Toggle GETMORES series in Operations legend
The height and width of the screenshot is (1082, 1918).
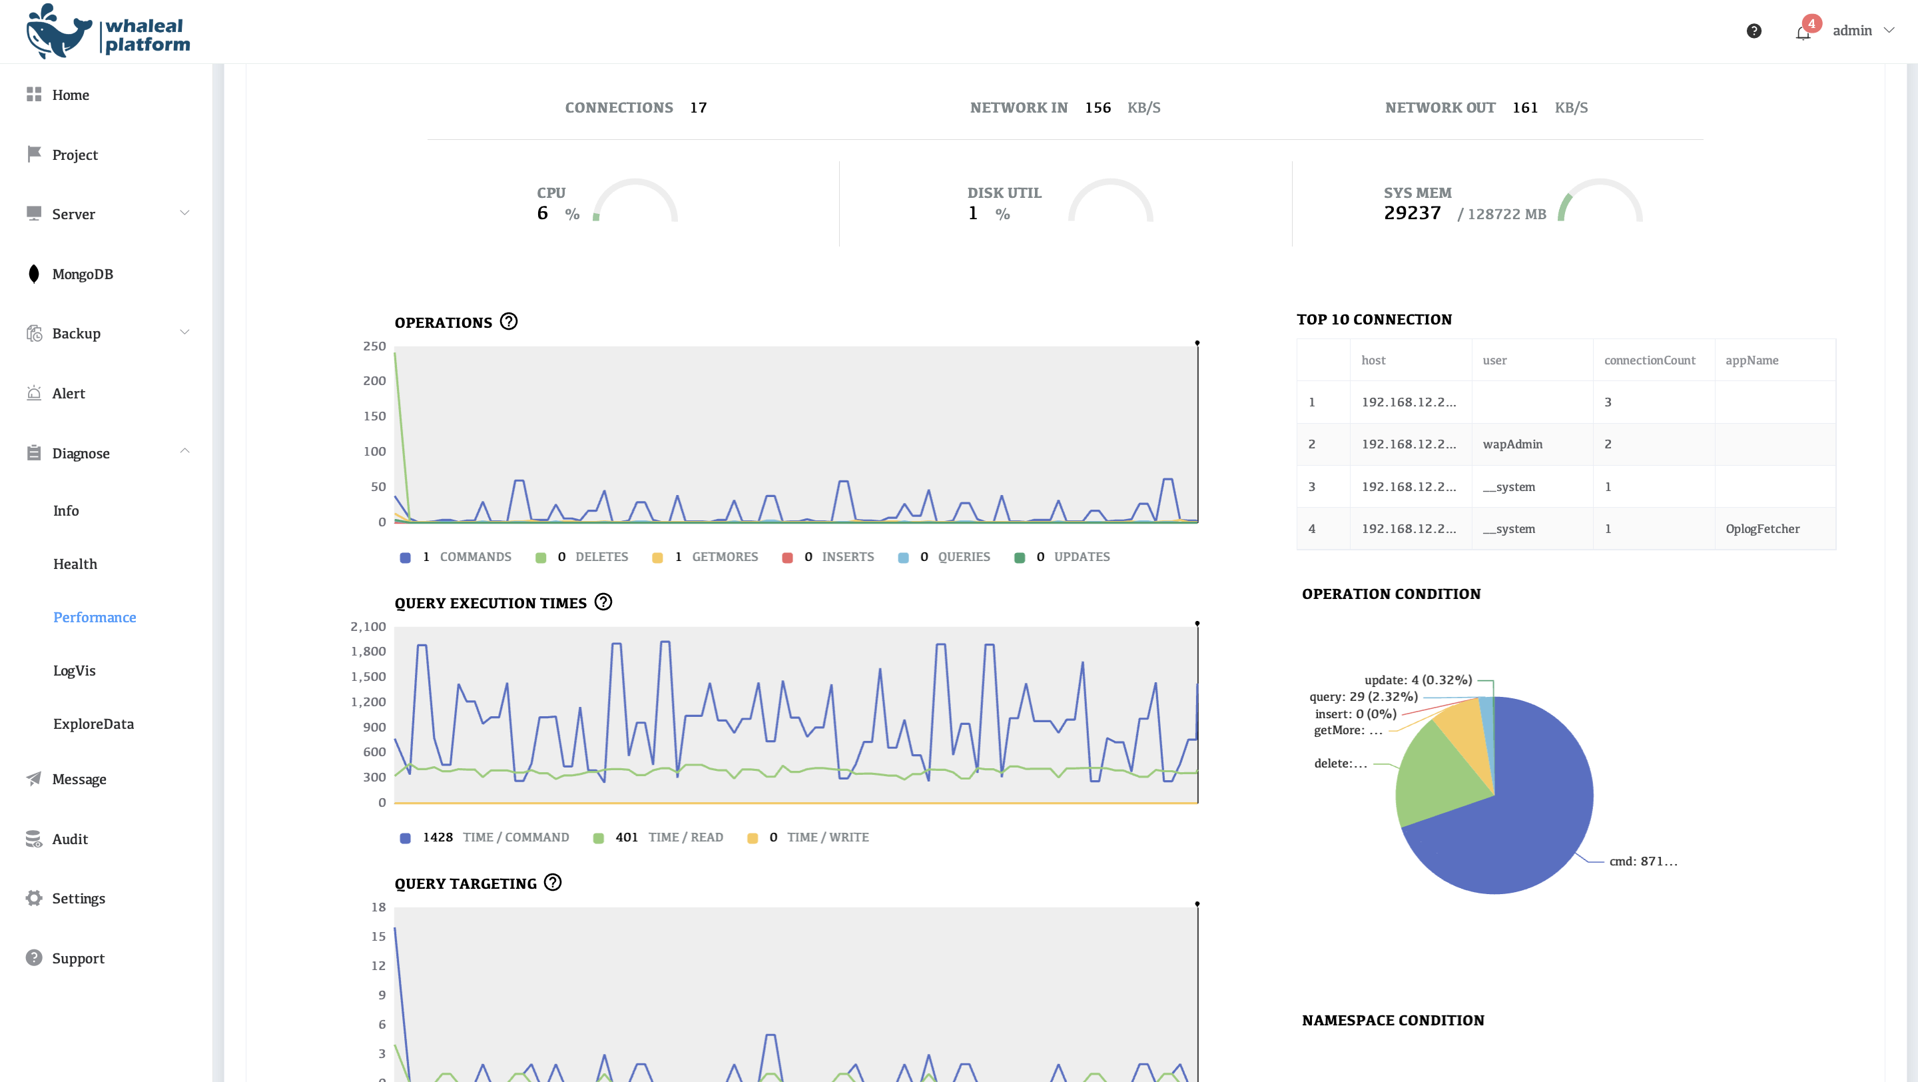click(705, 557)
